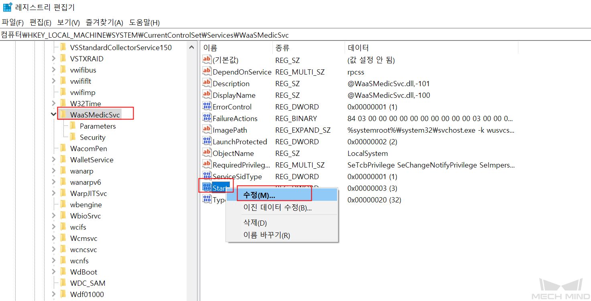This screenshot has height=301, width=591.
Task: Click the 데이터 column header
Action: [431, 48]
